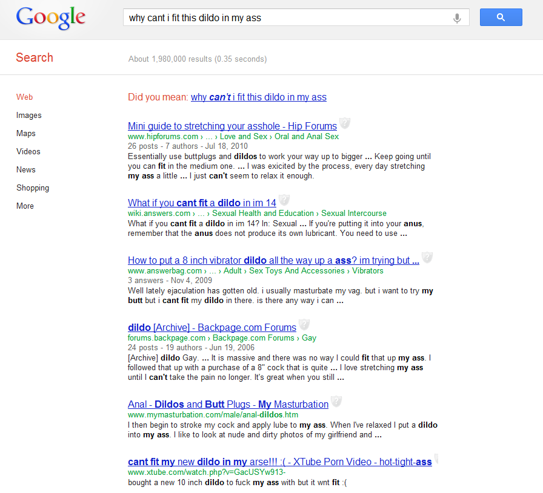
Task: Open the Images search category
Action: point(28,115)
